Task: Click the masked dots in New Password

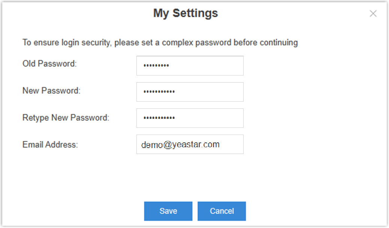Action: (159, 92)
